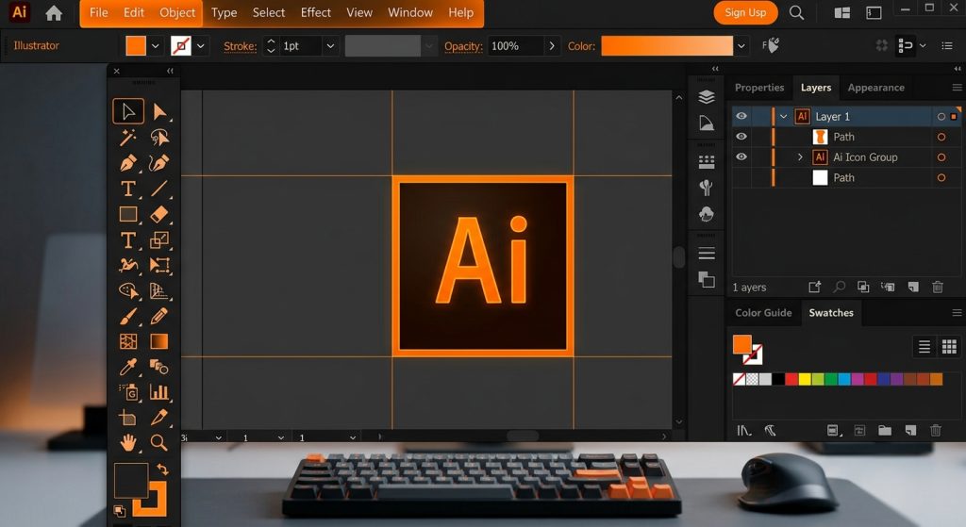Choose the Mesh tool

point(128,341)
